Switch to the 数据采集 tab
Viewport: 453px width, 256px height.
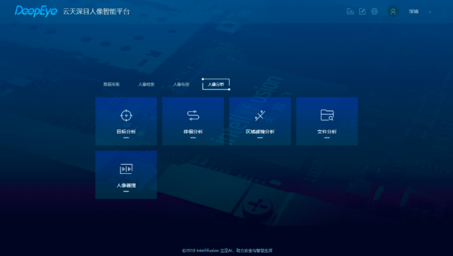pos(111,84)
